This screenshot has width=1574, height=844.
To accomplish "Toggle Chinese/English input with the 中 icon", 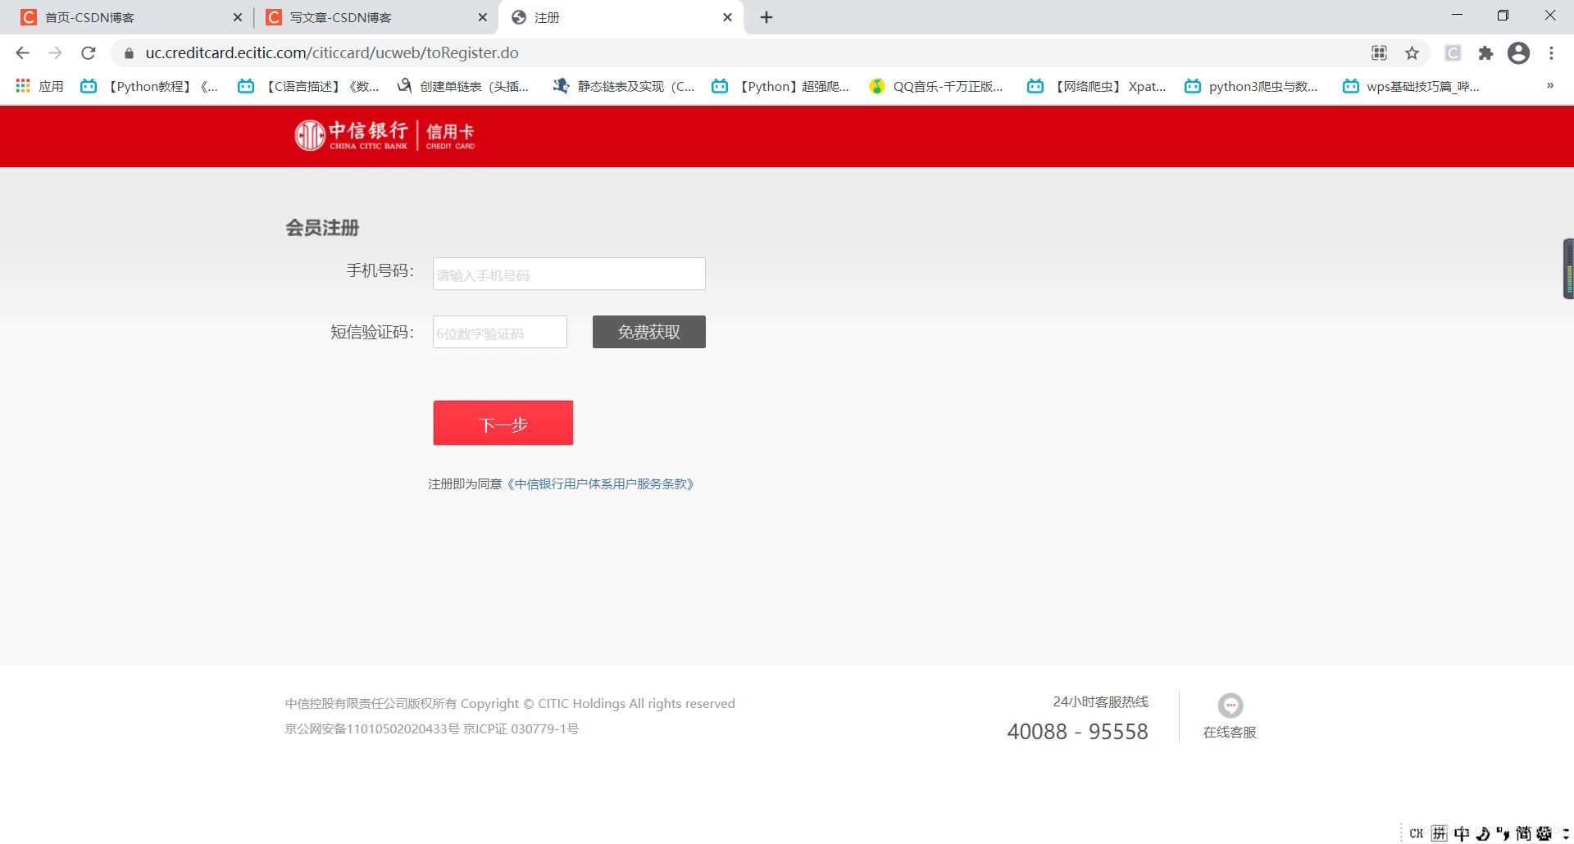I will click(x=1461, y=833).
